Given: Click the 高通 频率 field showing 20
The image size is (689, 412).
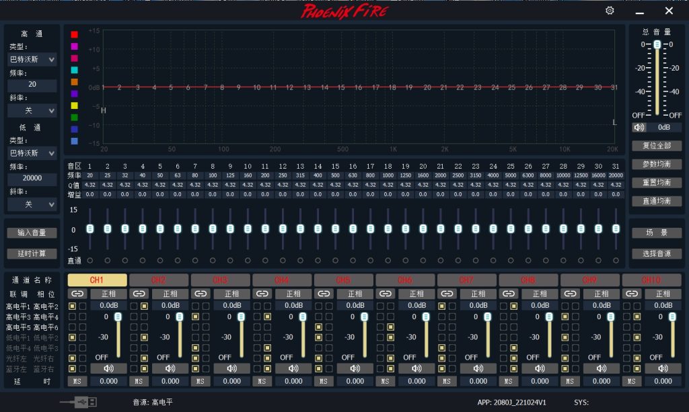Looking at the screenshot, I should tap(32, 84).
